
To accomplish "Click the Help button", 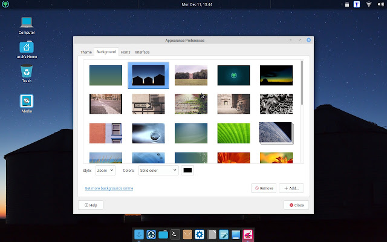I will point(91,205).
